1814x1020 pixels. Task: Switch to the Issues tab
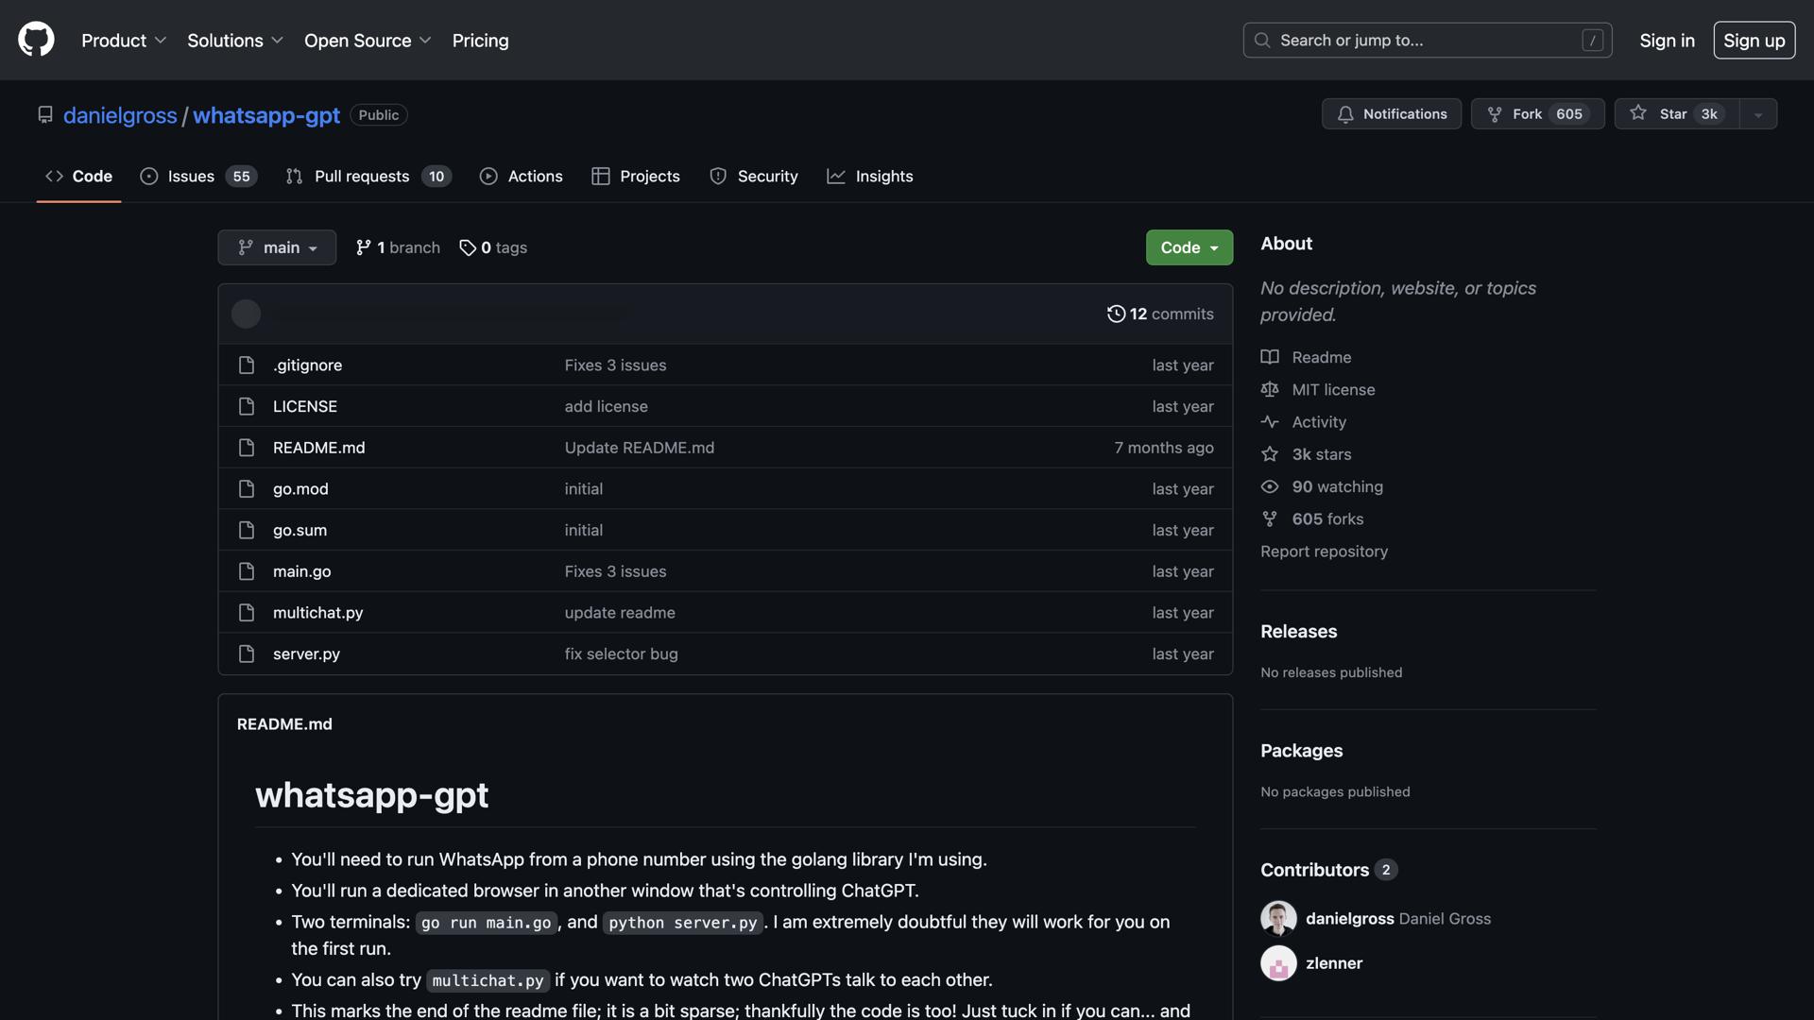[191, 176]
